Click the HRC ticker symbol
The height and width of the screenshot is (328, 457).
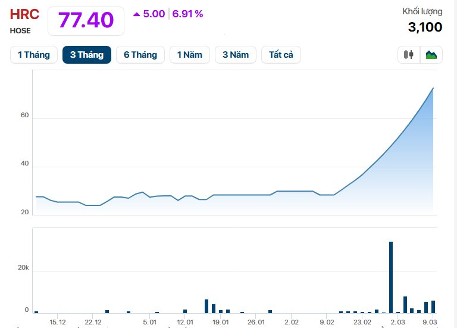tap(24, 14)
